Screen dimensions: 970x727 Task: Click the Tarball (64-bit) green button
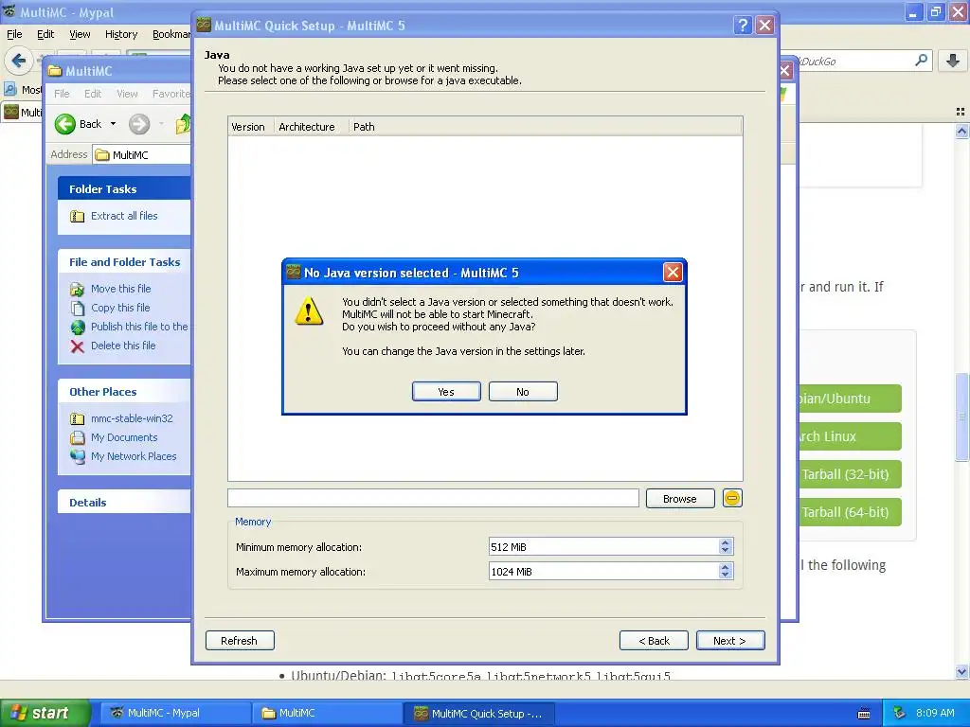click(x=850, y=512)
